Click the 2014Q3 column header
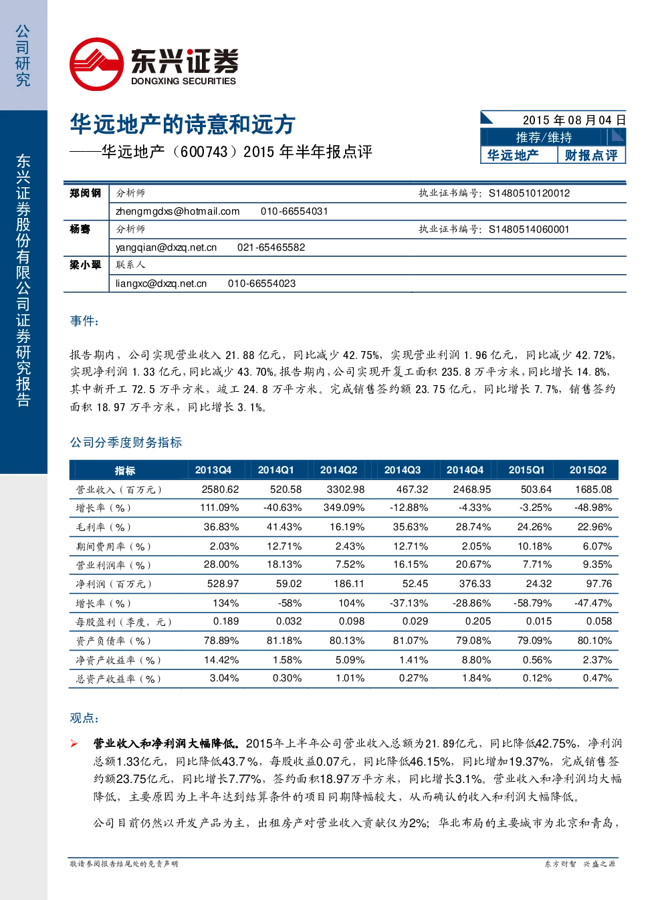This screenshot has height=900, width=664. [403, 470]
